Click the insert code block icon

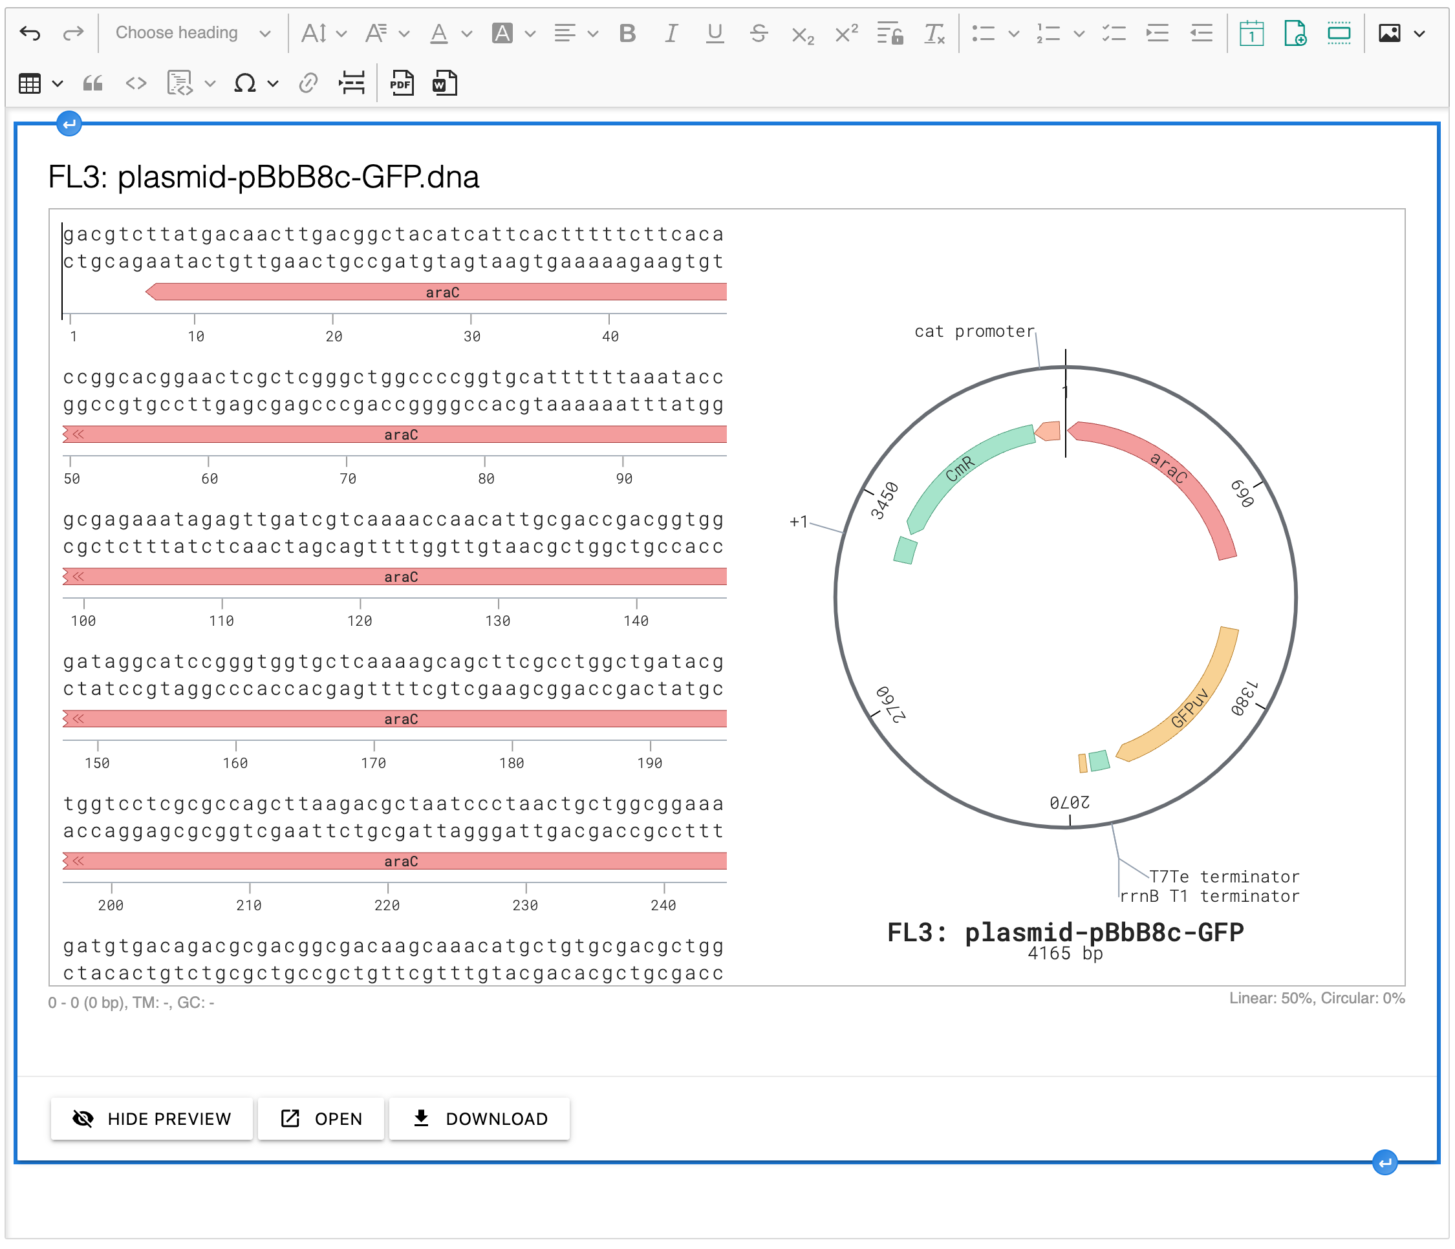click(x=180, y=83)
